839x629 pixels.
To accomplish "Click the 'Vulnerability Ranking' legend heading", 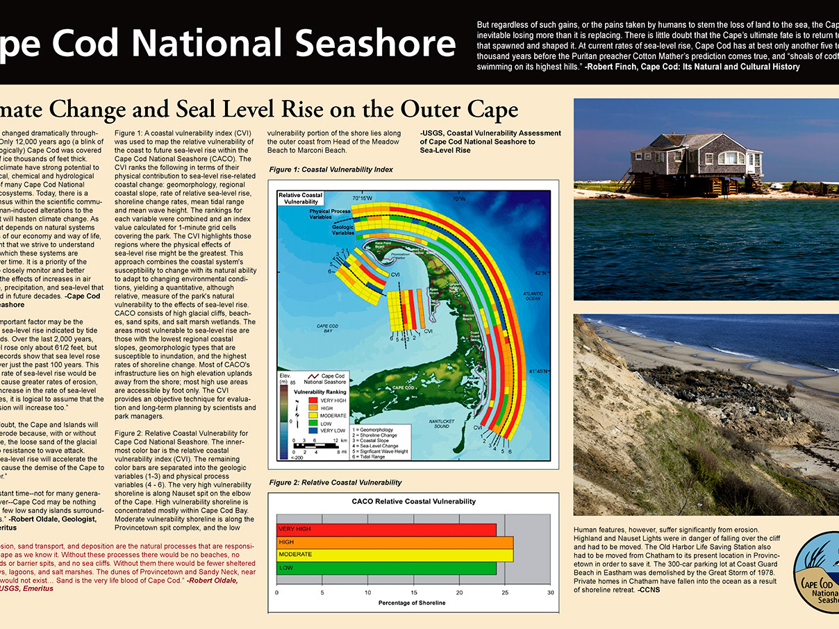I will tap(320, 392).
